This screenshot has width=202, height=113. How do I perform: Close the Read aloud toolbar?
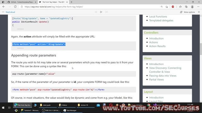tap(199, 12)
